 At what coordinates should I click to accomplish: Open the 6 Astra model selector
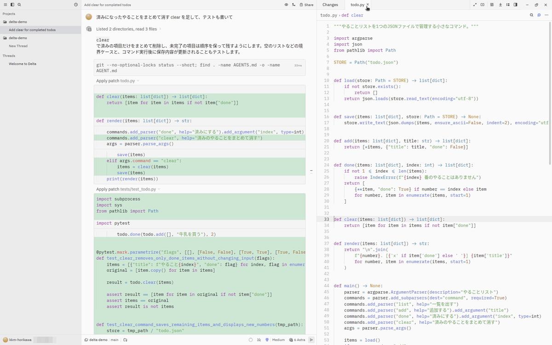(297, 340)
